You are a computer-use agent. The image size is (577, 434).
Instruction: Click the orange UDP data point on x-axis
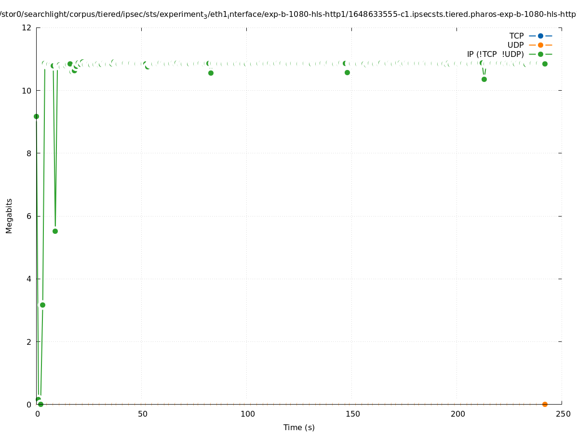click(x=545, y=404)
